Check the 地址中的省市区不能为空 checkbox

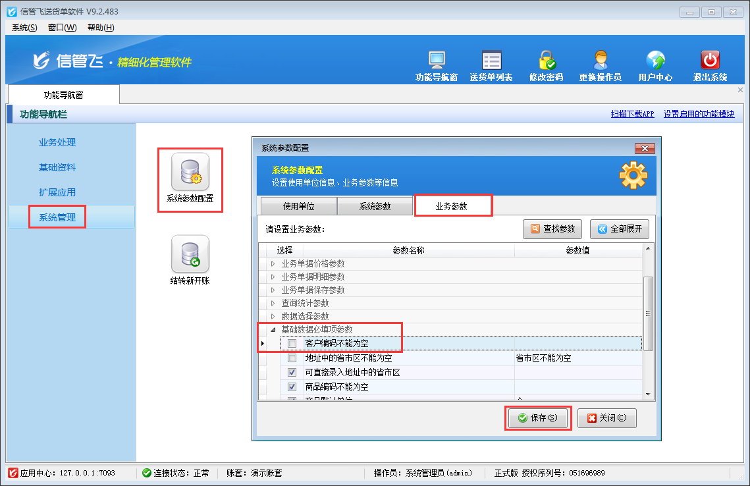click(292, 358)
